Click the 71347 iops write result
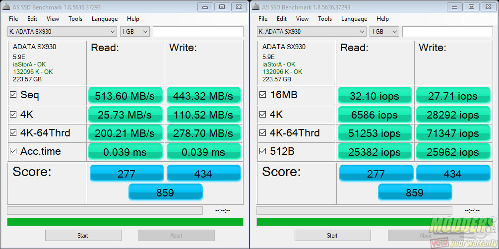499x249 pixels. [x=453, y=133]
